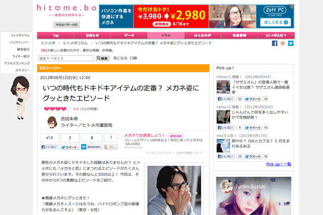This screenshot has height=215, width=323.
Task: Click ヒトメボコラム breadcrumb link
Action: click(x=75, y=43)
